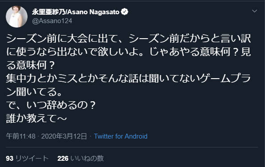Open the tweet options chevron menu

click(254, 11)
